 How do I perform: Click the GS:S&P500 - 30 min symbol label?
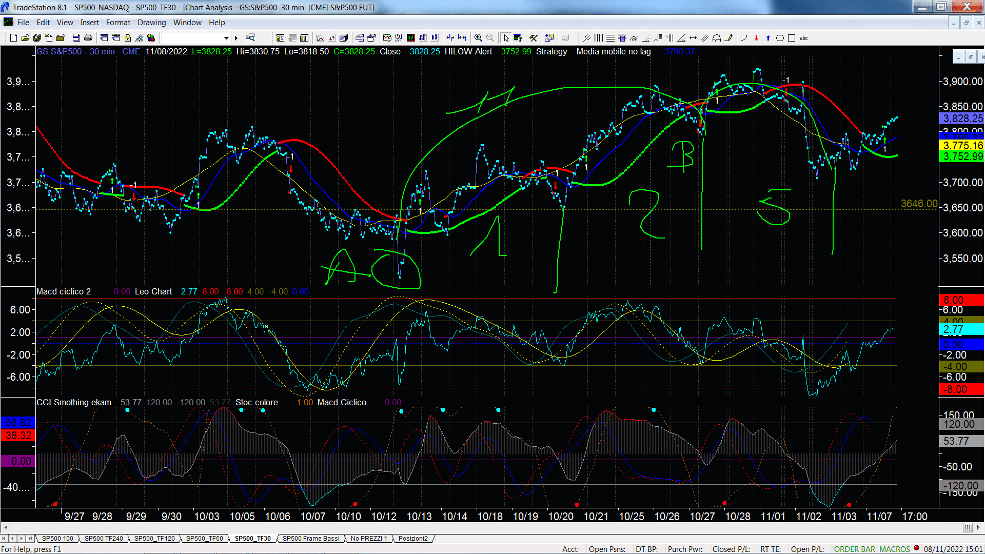coord(75,51)
